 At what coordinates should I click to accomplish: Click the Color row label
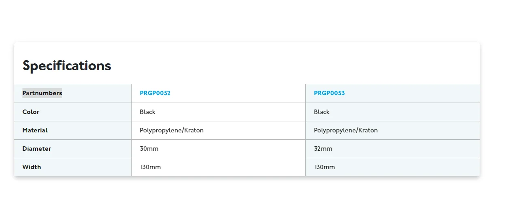(x=31, y=112)
